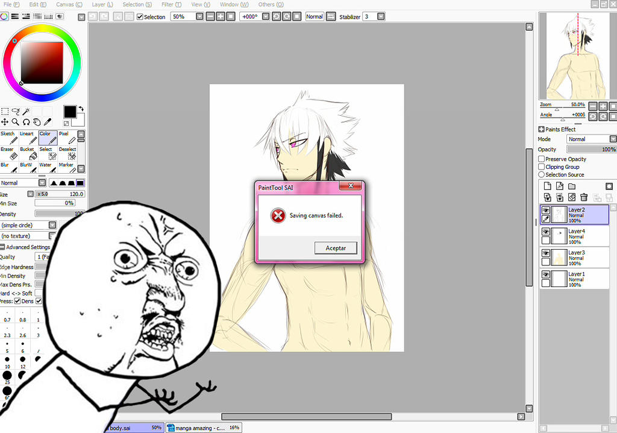Screen dimensions: 617x433
Task: Click Aceptar in the error dialog
Action: coord(336,248)
